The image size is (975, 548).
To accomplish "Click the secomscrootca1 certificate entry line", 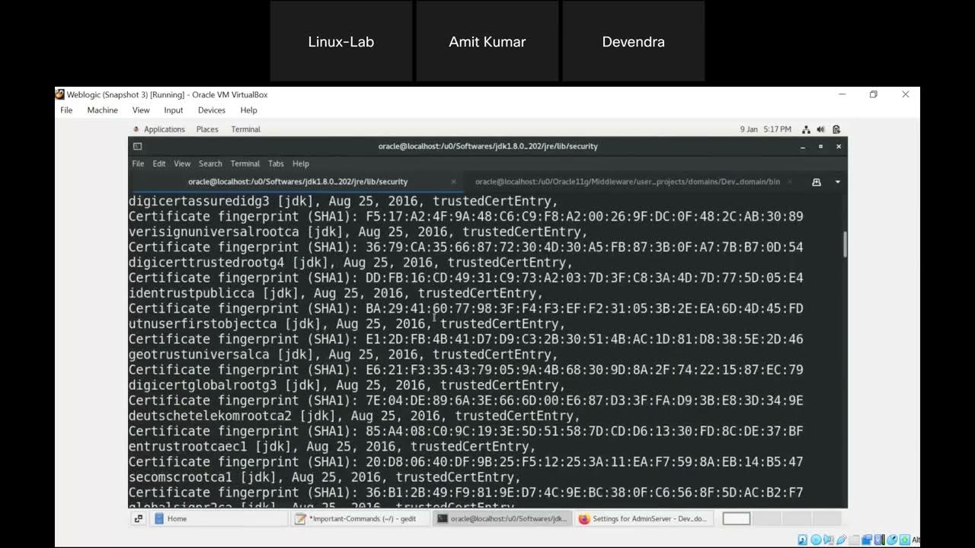I will [324, 477].
